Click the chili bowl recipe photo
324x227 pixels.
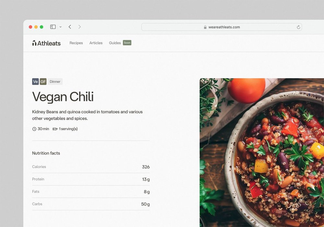(x=262, y=152)
